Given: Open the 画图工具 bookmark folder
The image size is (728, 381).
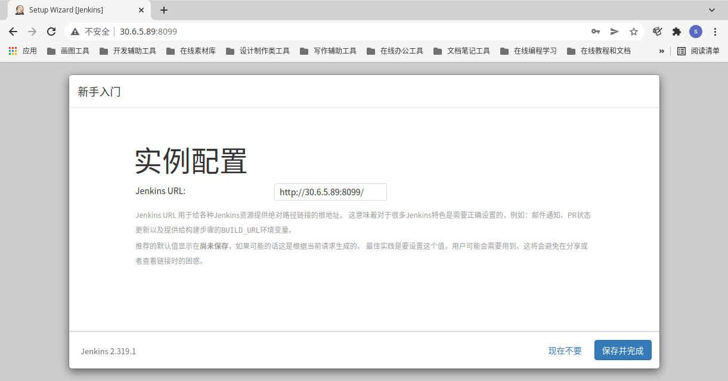Looking at the screenshot, I should pyautogui.click(x=68, y=51).
